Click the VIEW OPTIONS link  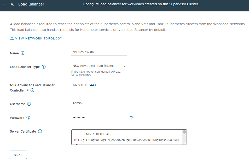point(81,75)
